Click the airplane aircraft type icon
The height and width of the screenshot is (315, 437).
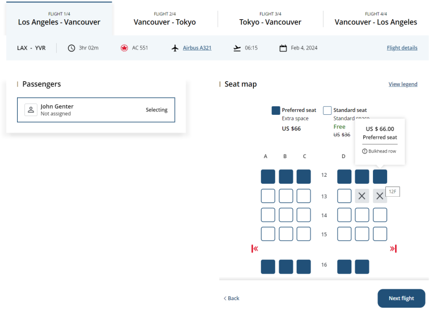click(x=175, y=48)
